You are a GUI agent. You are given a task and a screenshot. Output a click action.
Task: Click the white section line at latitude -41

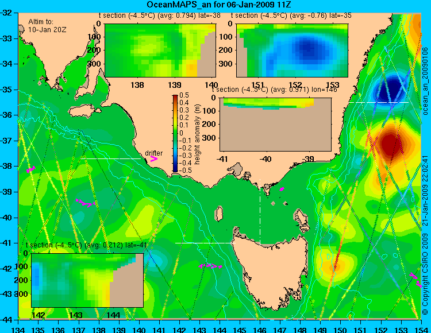point(205,243)
